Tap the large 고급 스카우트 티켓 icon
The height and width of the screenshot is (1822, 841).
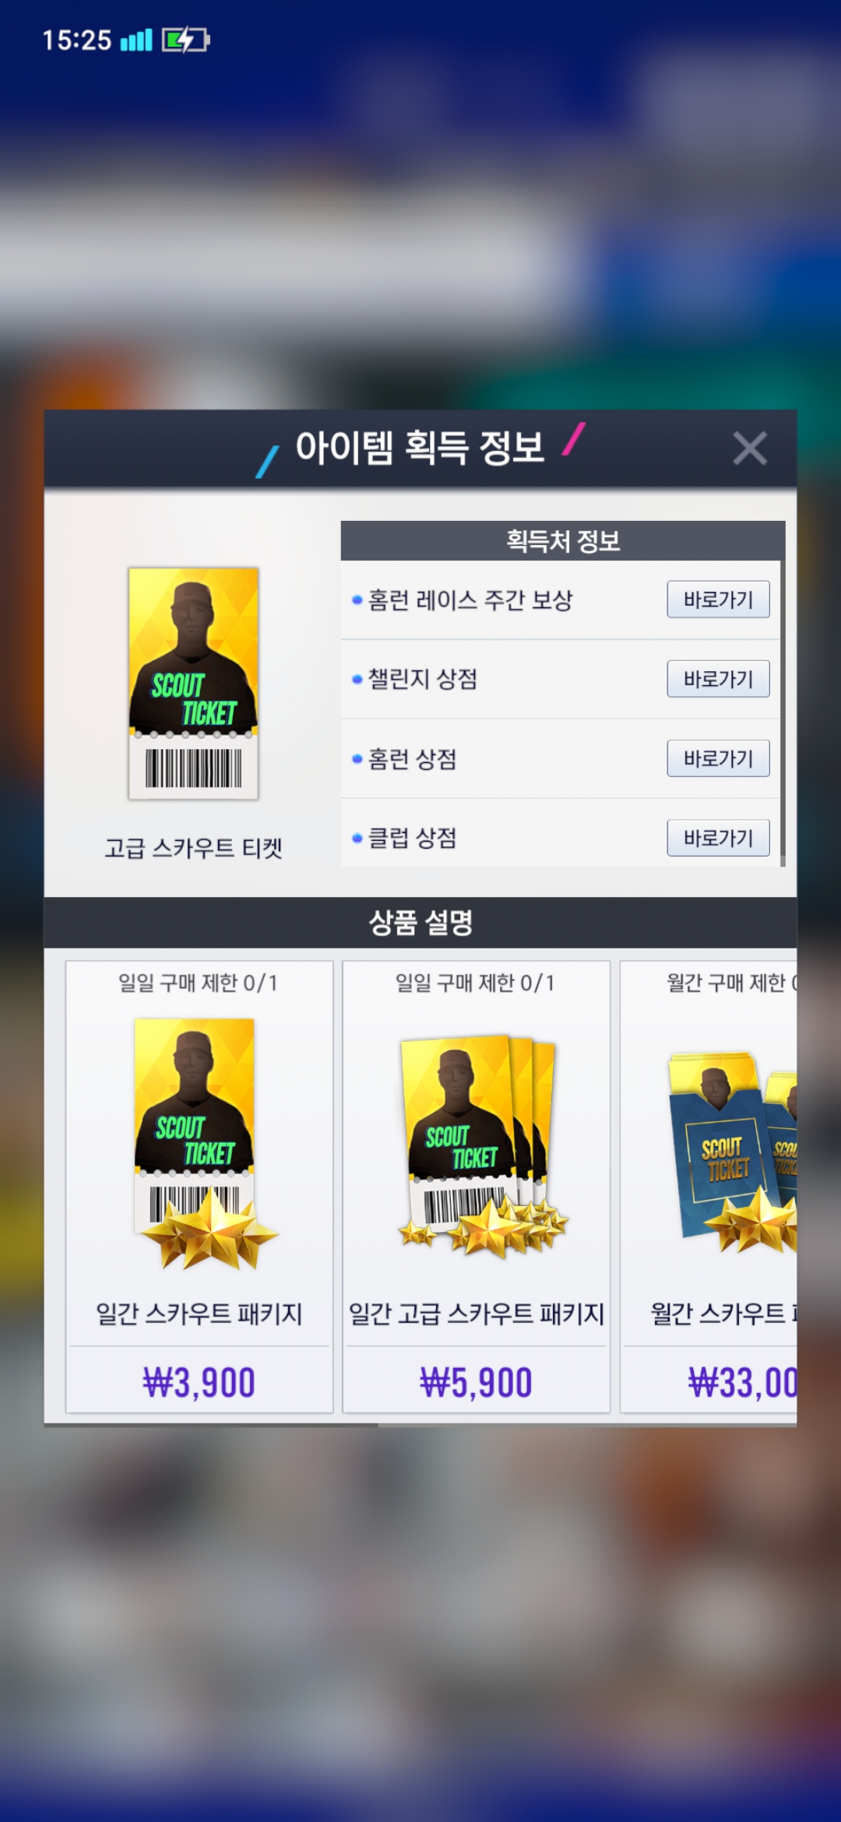click(x=193, y=684)
